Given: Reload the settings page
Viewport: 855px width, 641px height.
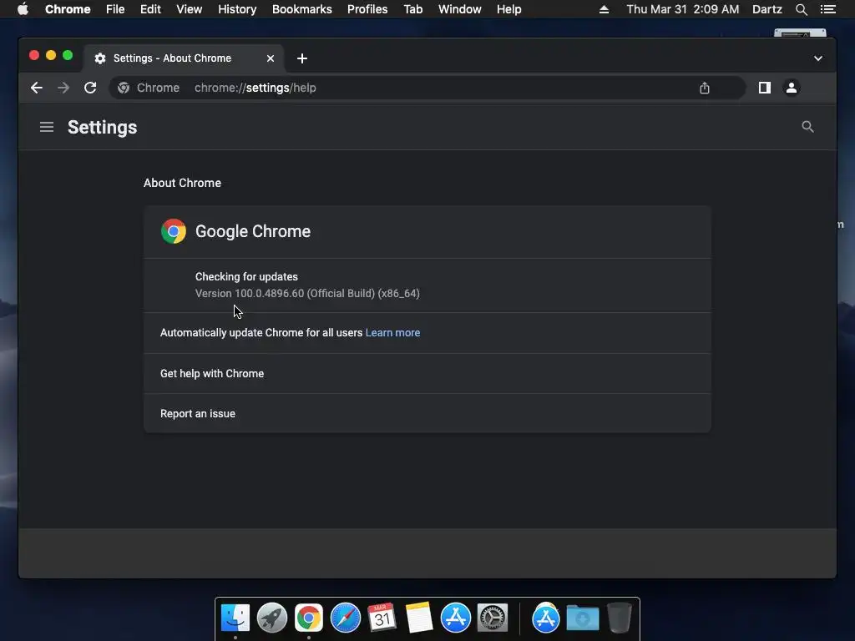Looking at the screenshot, I should (x=90, y=88).
